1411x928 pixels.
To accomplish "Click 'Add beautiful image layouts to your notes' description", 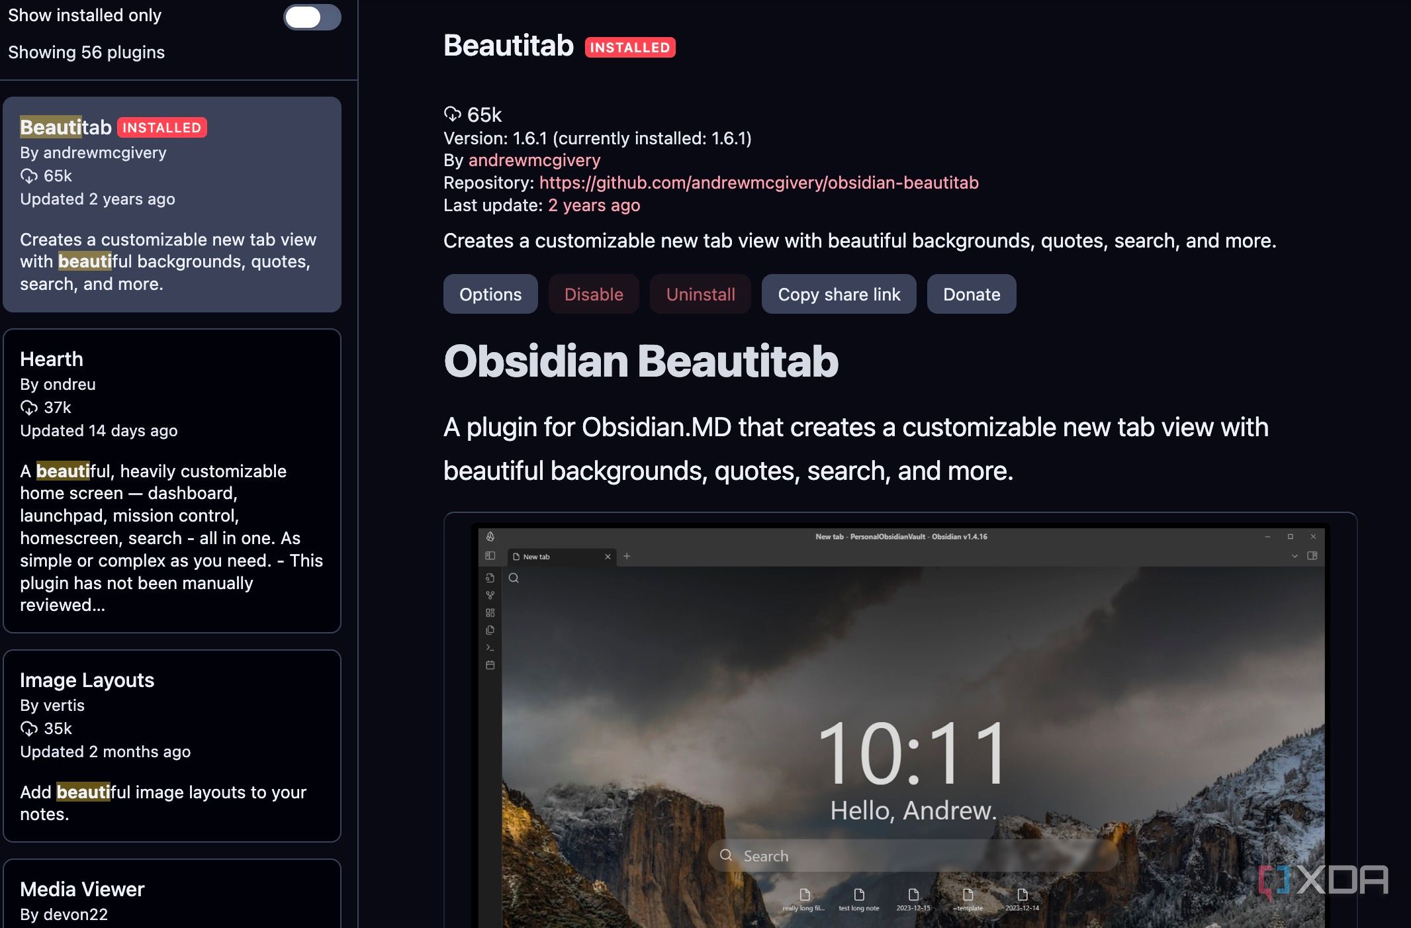I will click(x=163, y=803).
